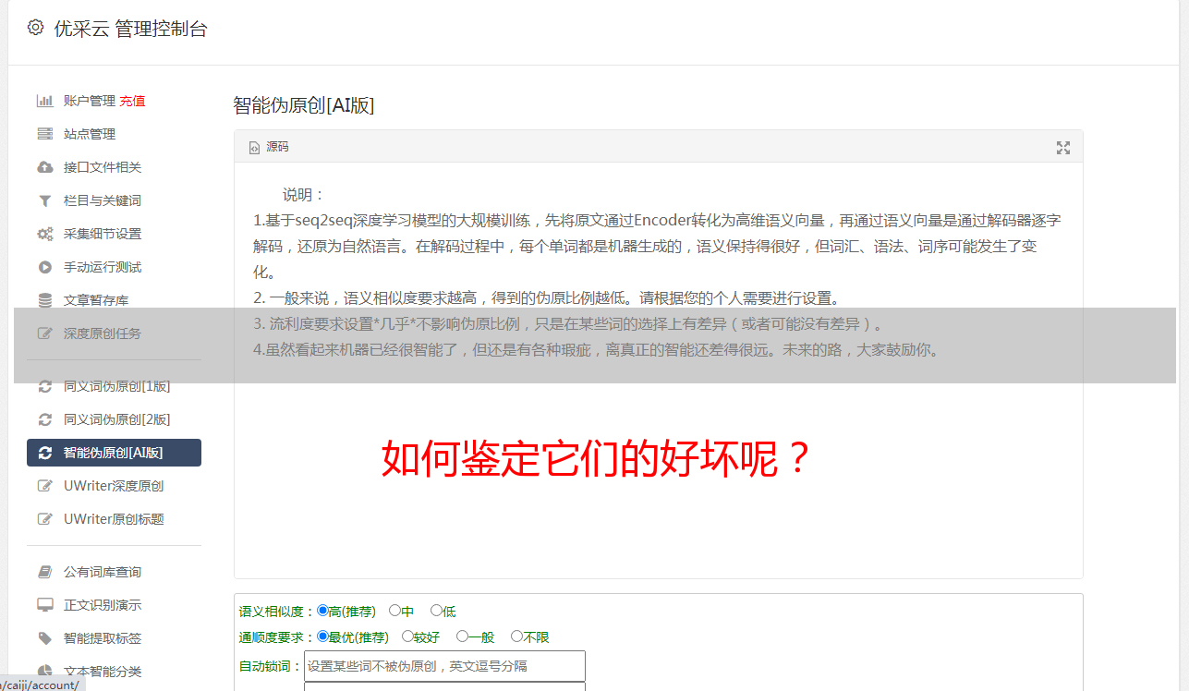Click the gears icon for 采集细节设置
This screenshot has height=691, width=1189.
coord(44,234)
